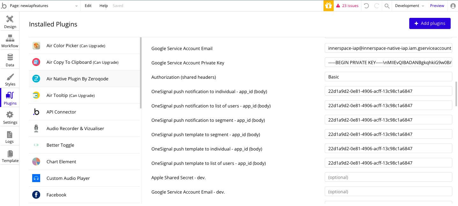The width and height of the screenshot is (458, 206).
Task: Open the Design tab in sidebar
Action: point(10,22)
